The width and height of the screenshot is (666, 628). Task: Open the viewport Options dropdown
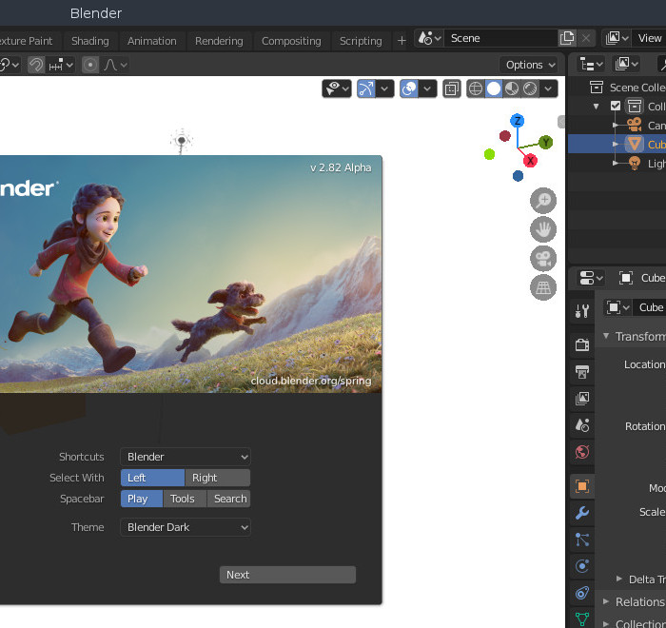pyautogui.click(x=529, y=65)
